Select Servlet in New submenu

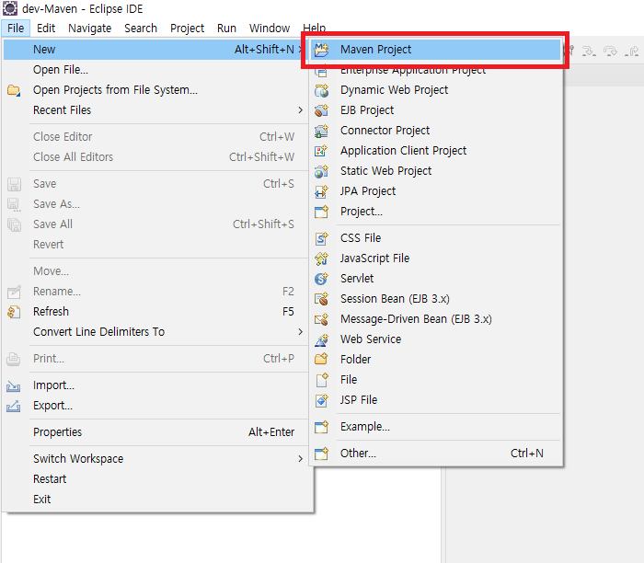click(436, 279)
